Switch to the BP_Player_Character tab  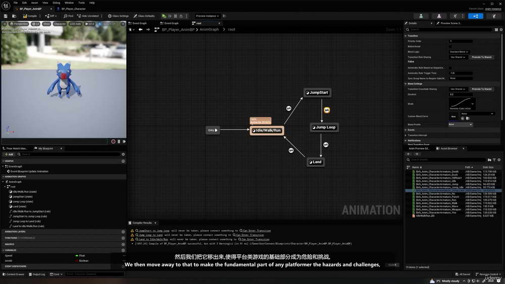pos(73,9)
